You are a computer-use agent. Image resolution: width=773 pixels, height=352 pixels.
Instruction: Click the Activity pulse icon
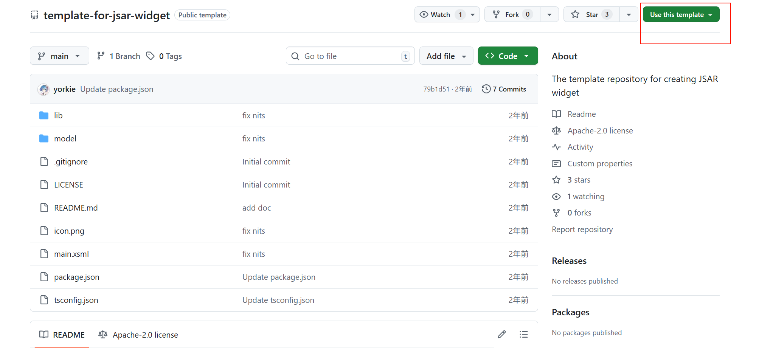point(556,147)
